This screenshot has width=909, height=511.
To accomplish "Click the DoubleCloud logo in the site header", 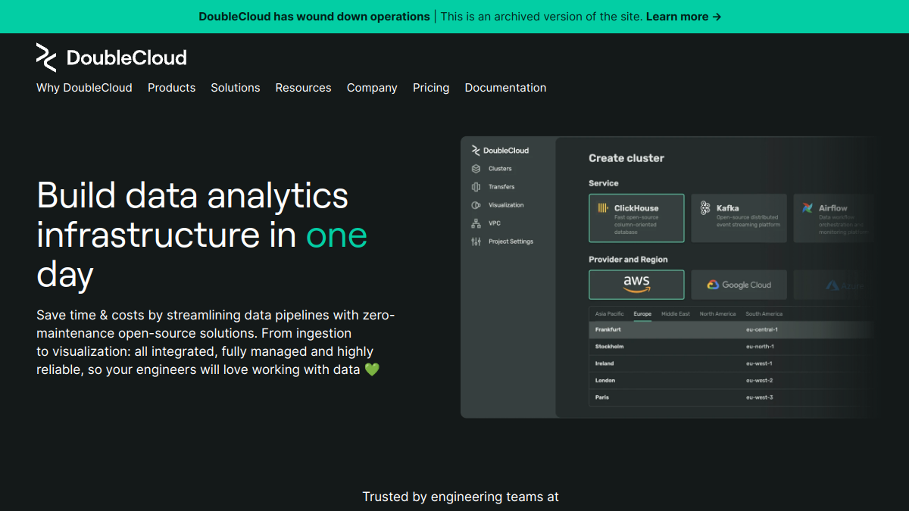I will [111, 58].
